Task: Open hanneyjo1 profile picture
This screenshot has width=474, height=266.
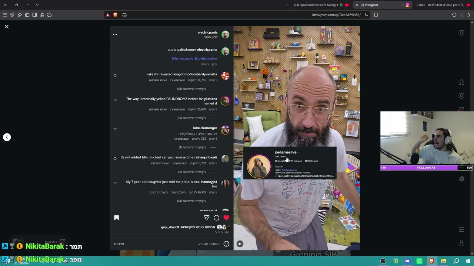Action: pos(225,184)
